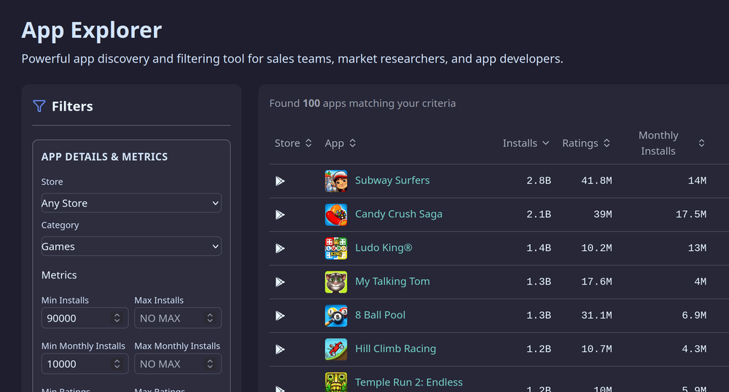
Task: Click 8 Ball Pool app icon
Action: (x=335, y=316)
